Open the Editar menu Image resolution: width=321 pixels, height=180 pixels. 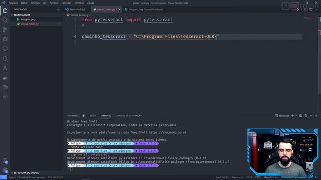(x=24, y=3)
